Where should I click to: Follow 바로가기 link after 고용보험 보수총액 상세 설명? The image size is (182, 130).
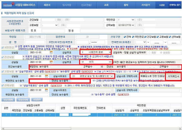(87, 71)
